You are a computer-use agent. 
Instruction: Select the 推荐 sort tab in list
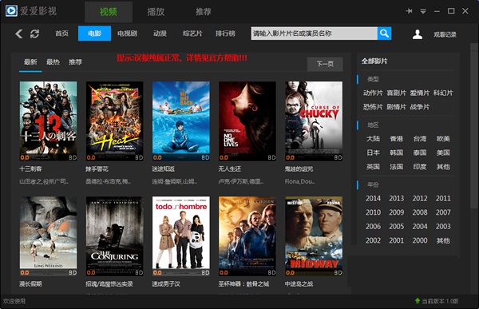coord(75,62)
